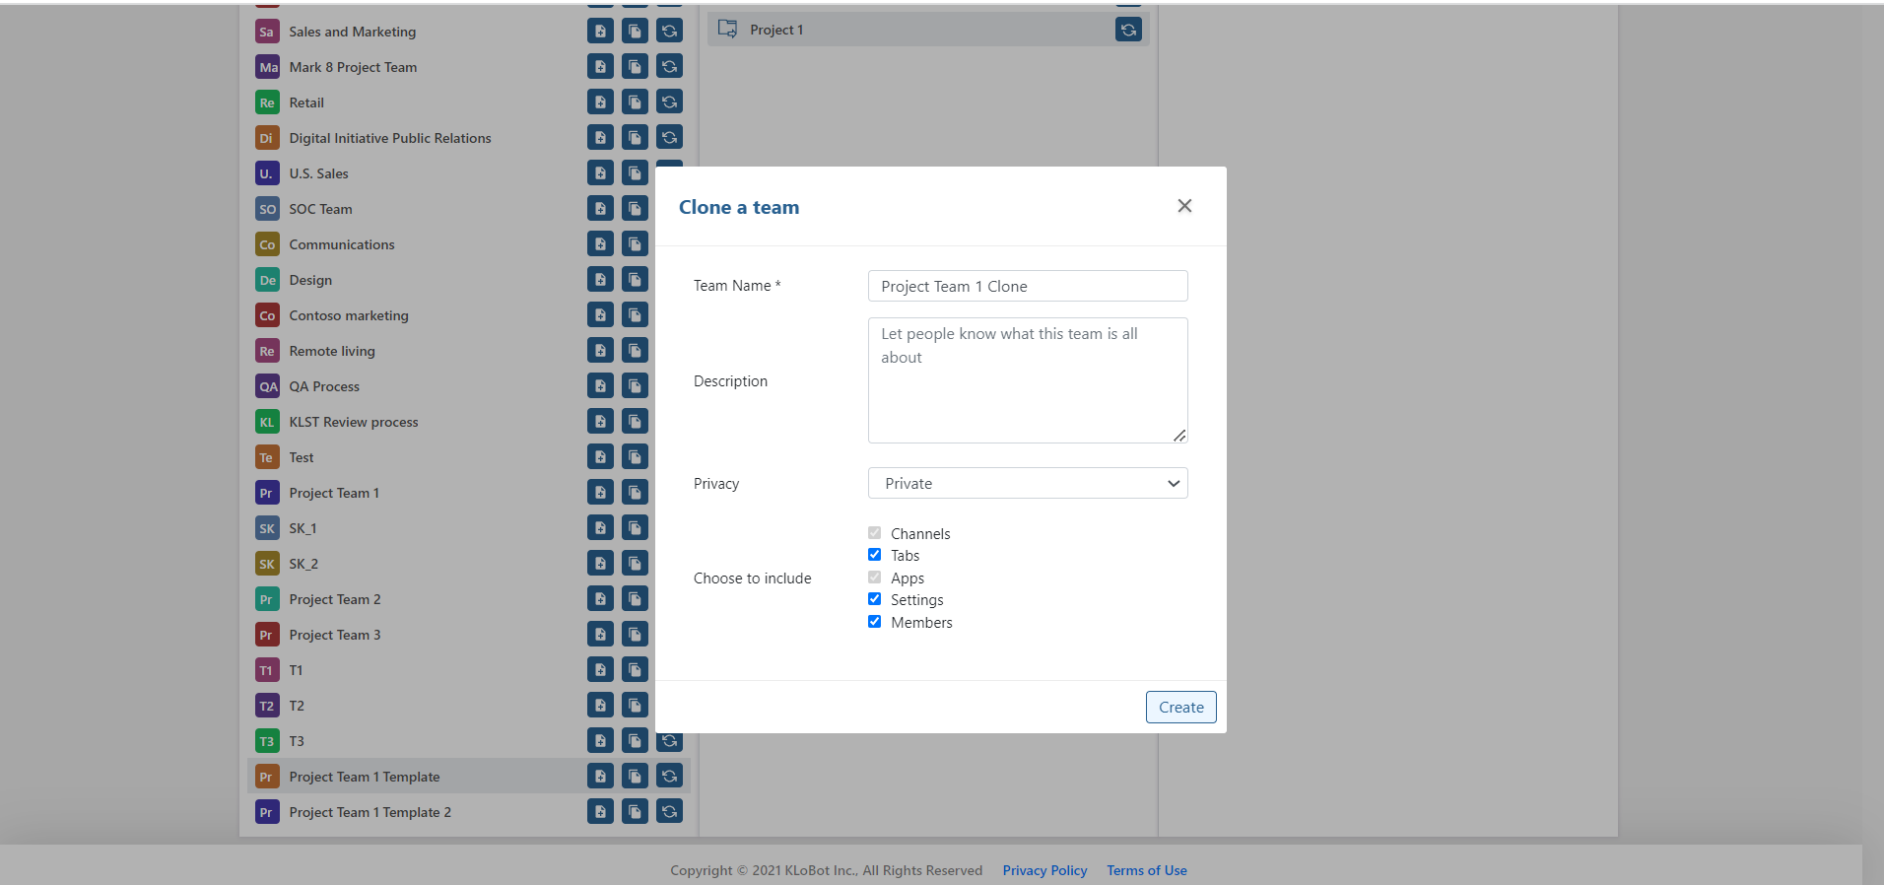Click the add-file icon for Sales and Marketing
The image size is (1884, 885).
click(600, 32)
